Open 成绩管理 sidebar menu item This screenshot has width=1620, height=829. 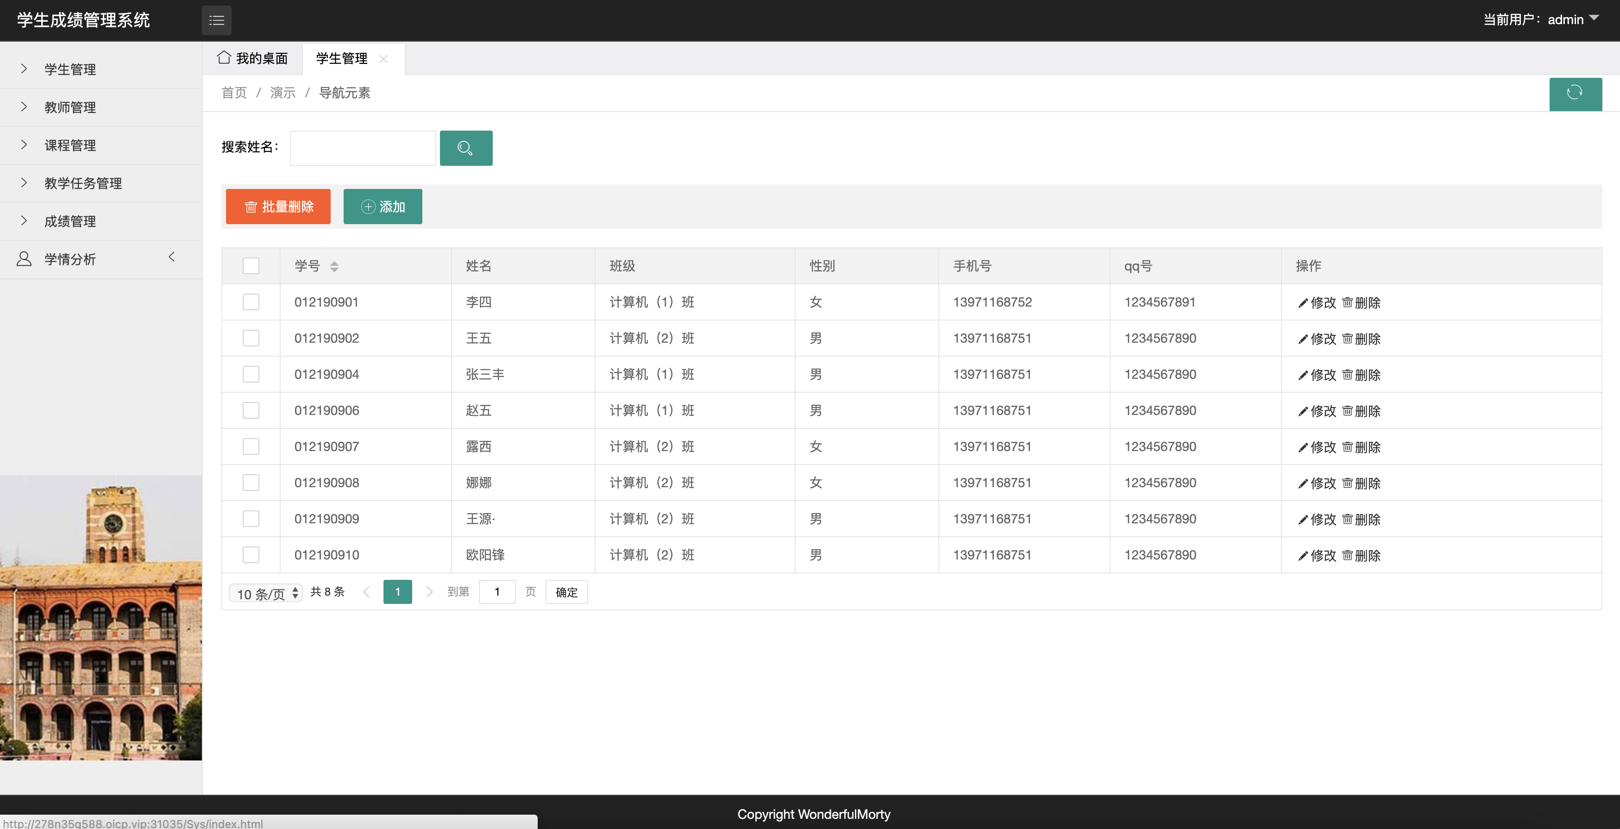pos(70,221)
